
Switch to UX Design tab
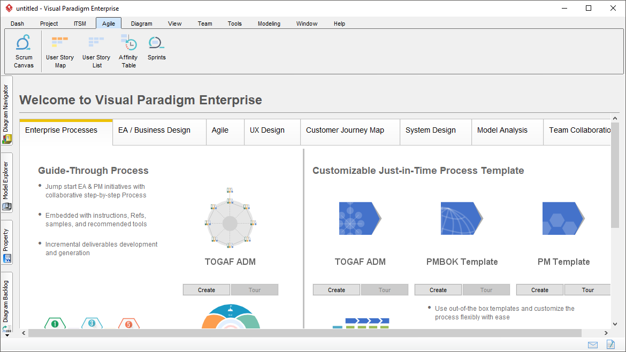coord(272,132)
